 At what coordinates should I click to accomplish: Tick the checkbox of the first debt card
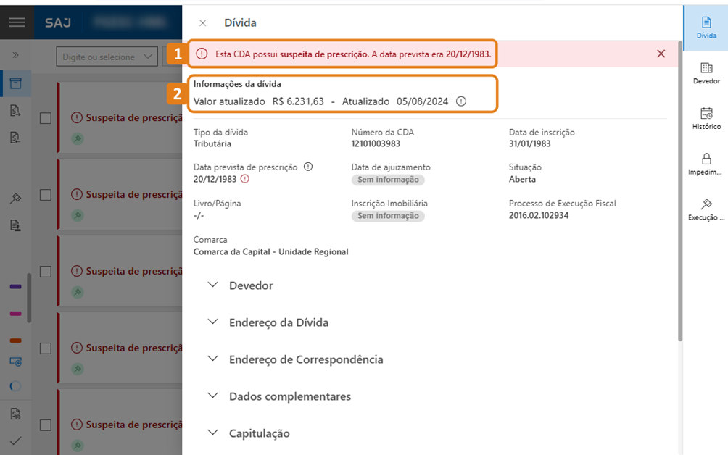coord(46,118)
